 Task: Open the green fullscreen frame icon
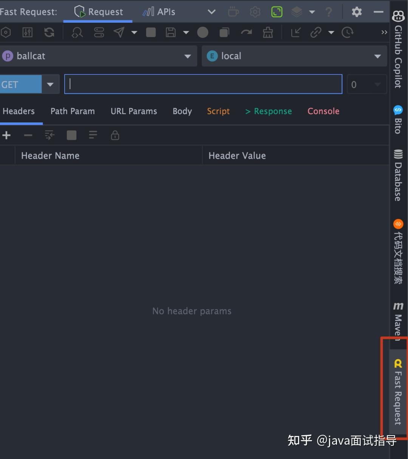(277, 12)
